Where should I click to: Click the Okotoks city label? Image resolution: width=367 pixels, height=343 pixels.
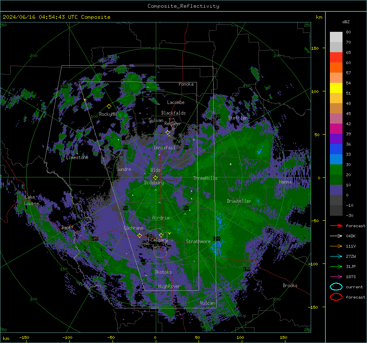pos(163,272)
